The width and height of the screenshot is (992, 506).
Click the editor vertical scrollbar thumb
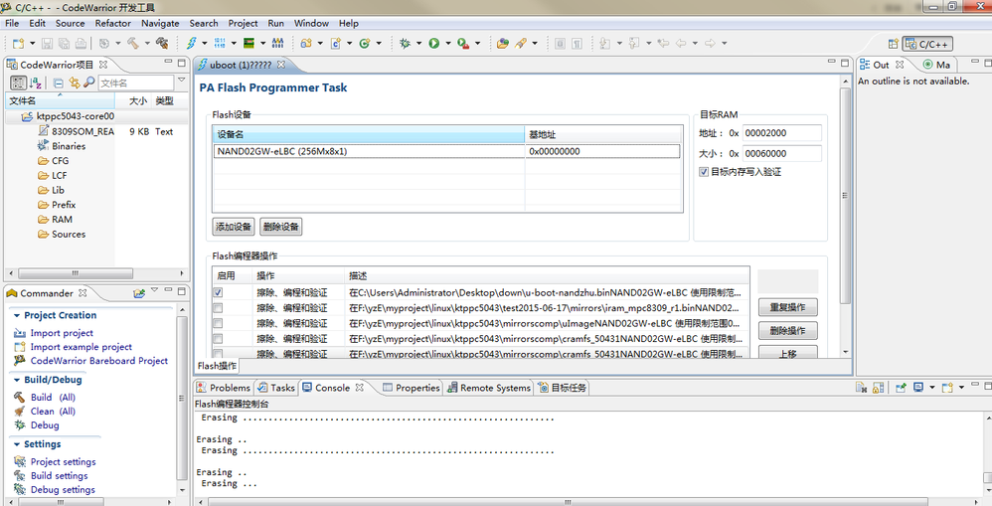tap(845, 196)
